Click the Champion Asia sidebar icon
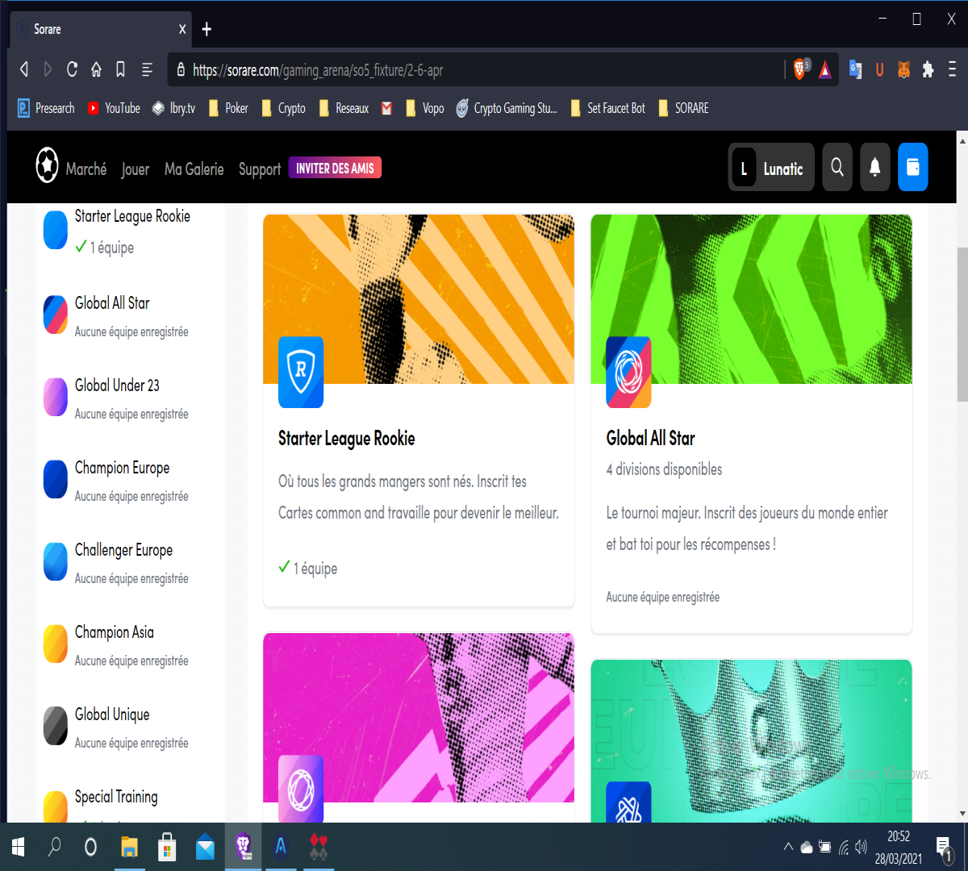 coord(56,644)
